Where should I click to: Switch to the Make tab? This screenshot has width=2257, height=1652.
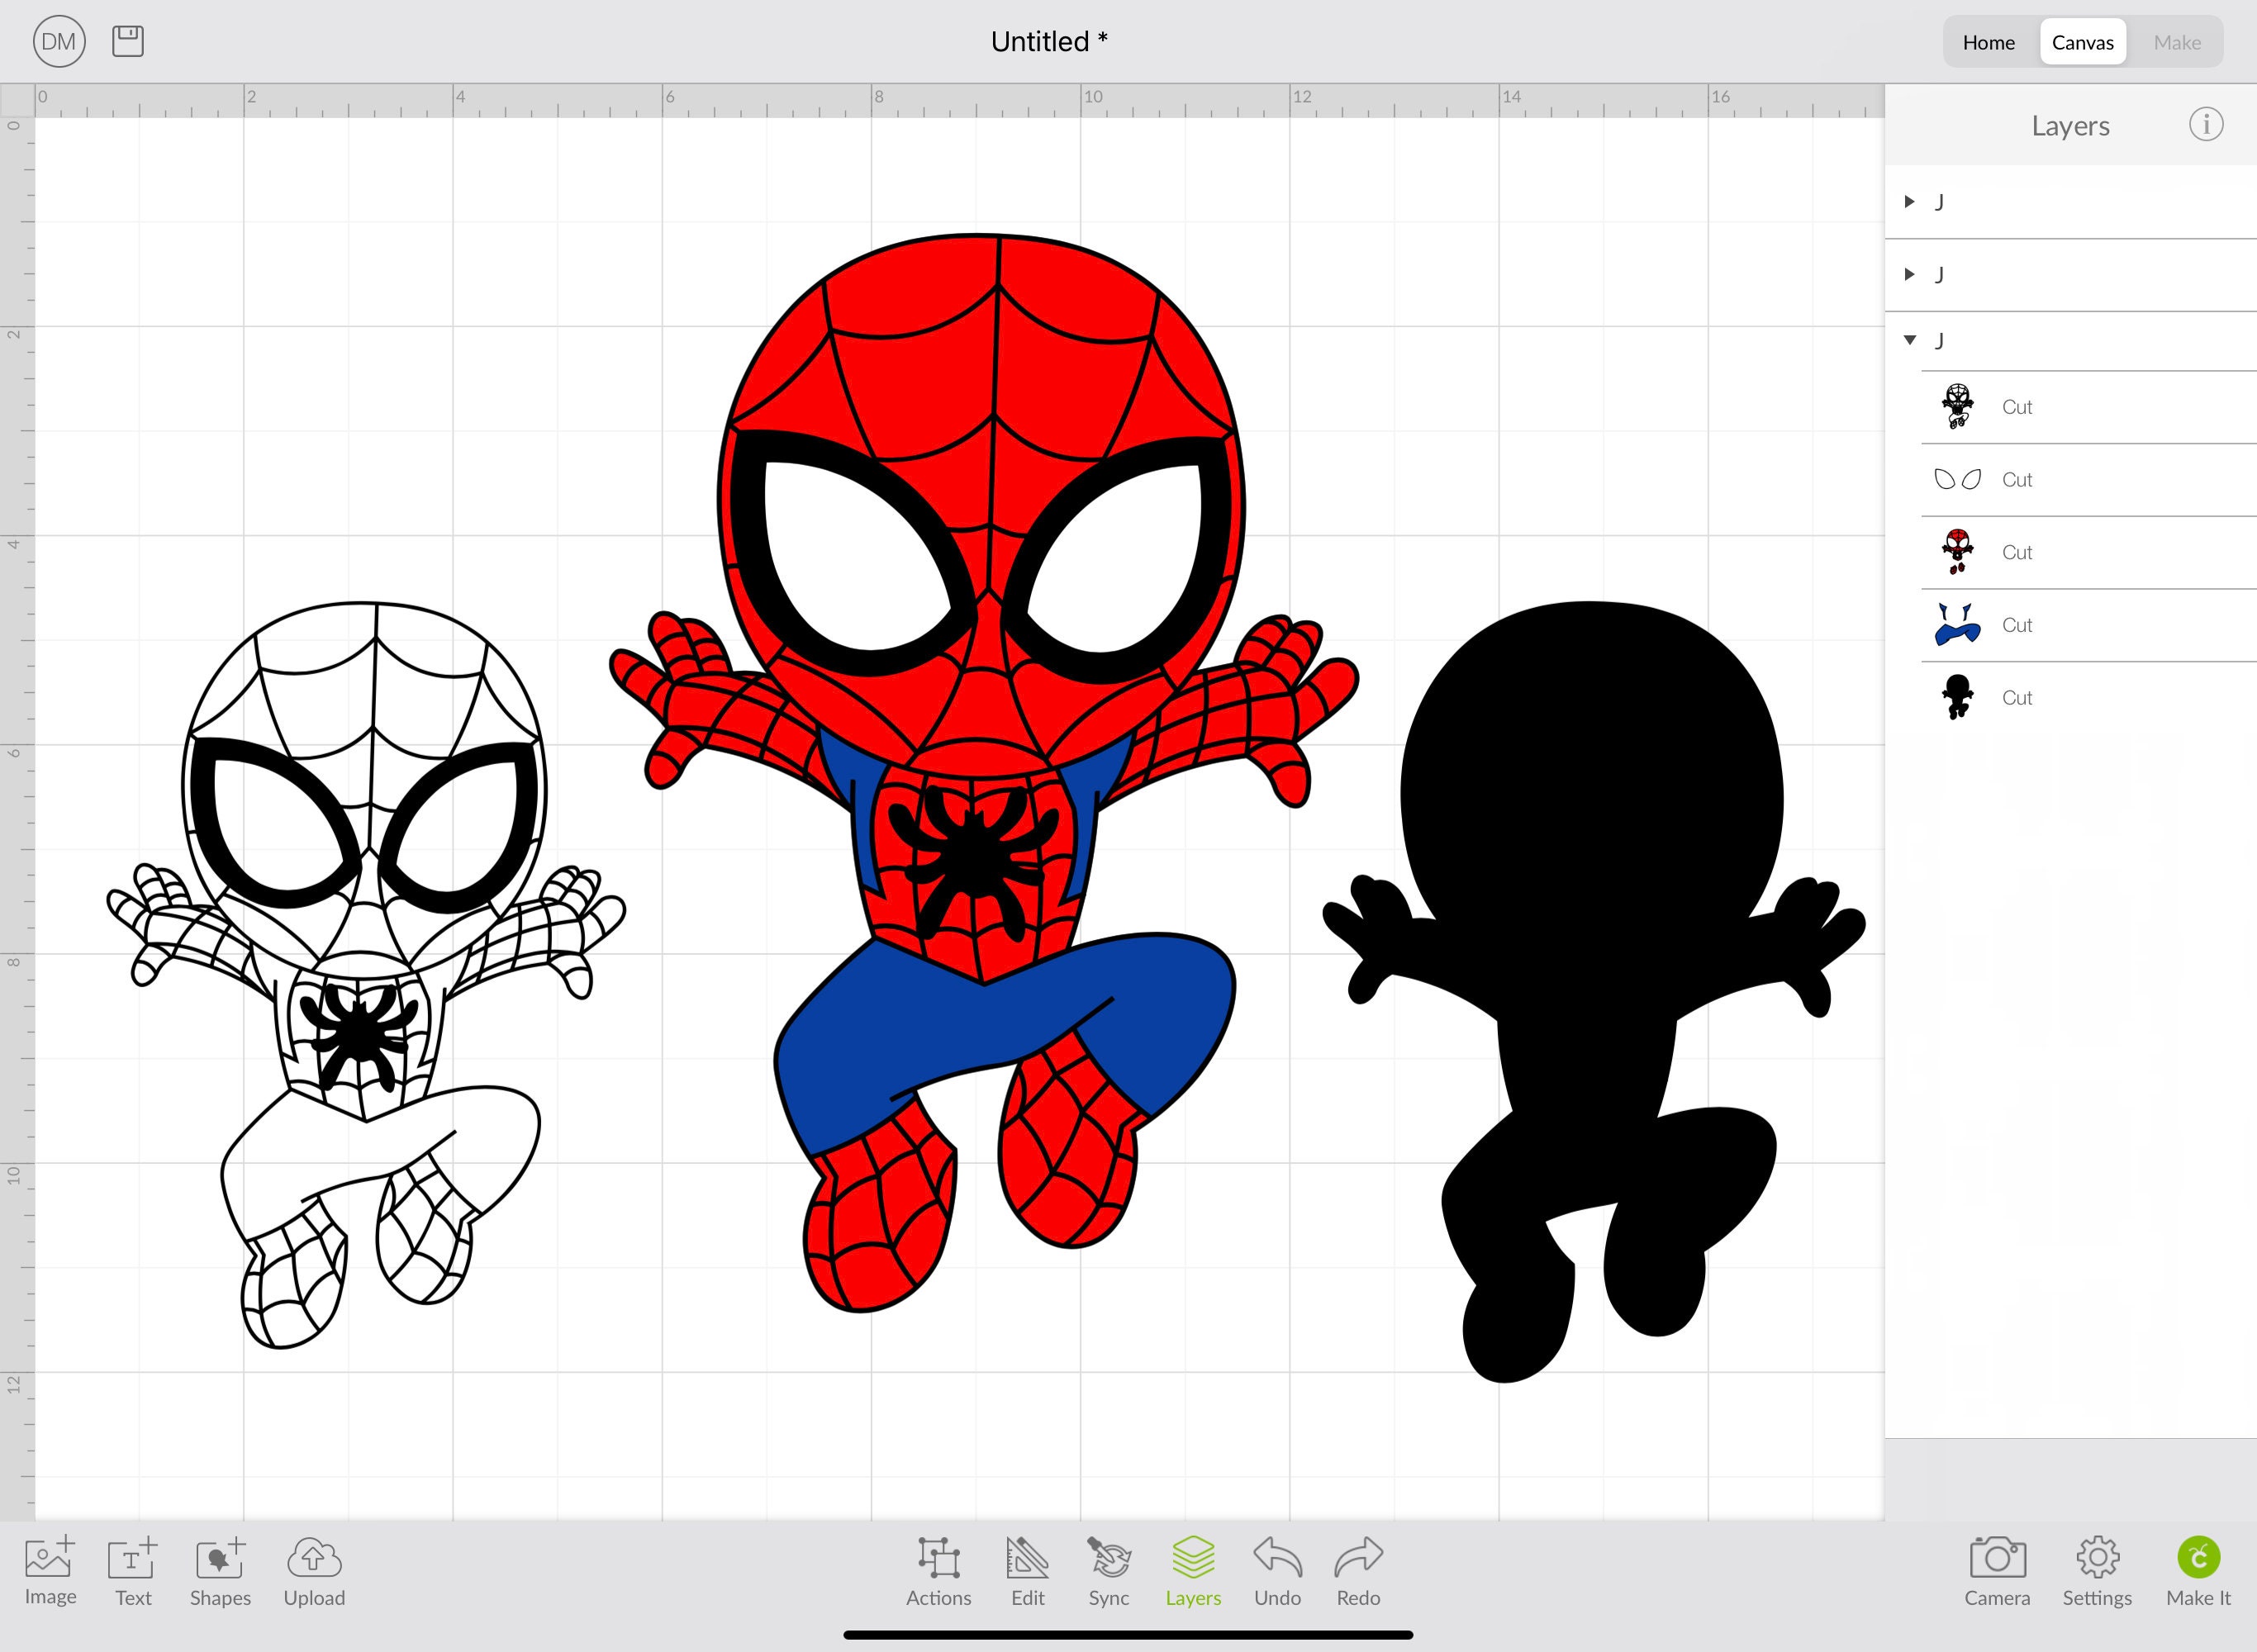(2176, 42)
